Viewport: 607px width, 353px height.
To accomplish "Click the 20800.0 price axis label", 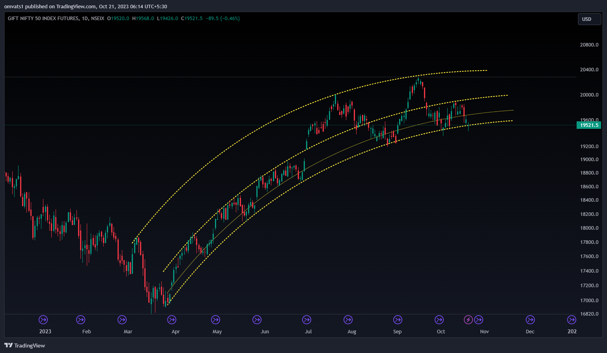I will 589,45.
